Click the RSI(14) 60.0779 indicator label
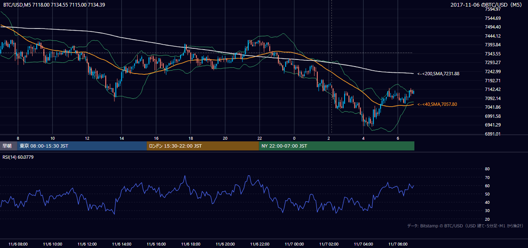Viewport: 528px width, 248px height. (18, 157)
